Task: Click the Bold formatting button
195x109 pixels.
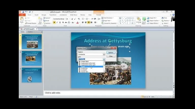Action: 54,22
